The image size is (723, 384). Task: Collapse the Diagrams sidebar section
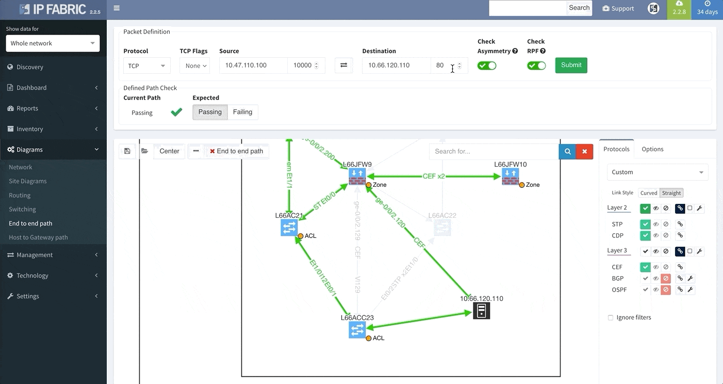(53, 150)
